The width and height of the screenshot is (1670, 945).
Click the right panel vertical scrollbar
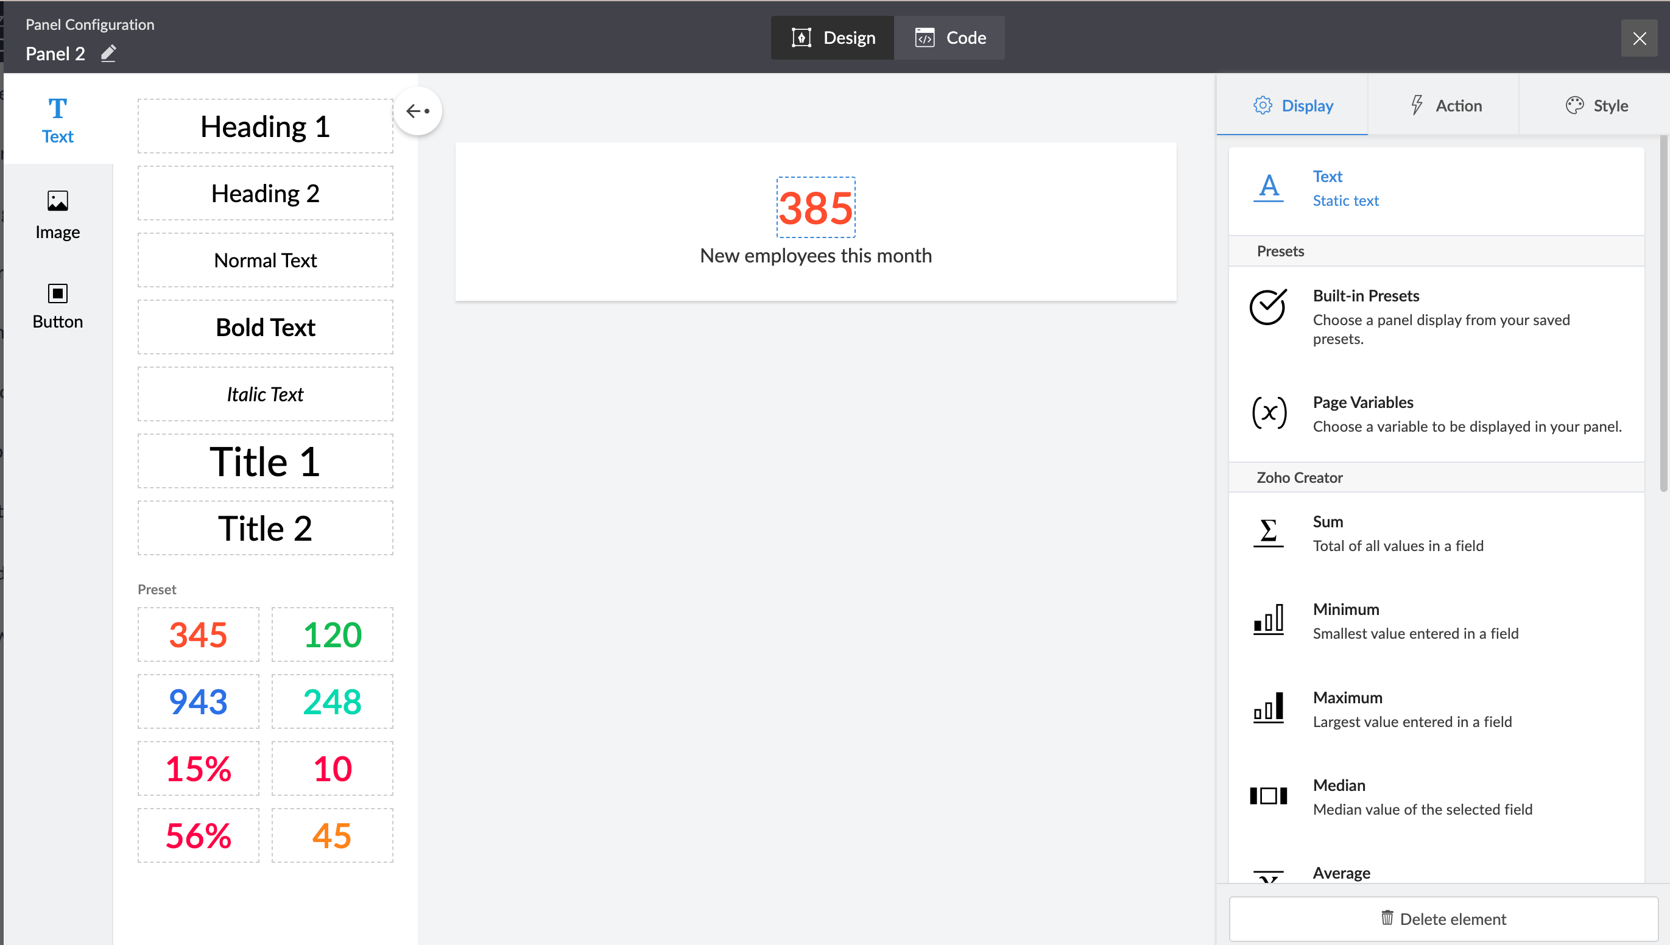tap(1663, 312)
